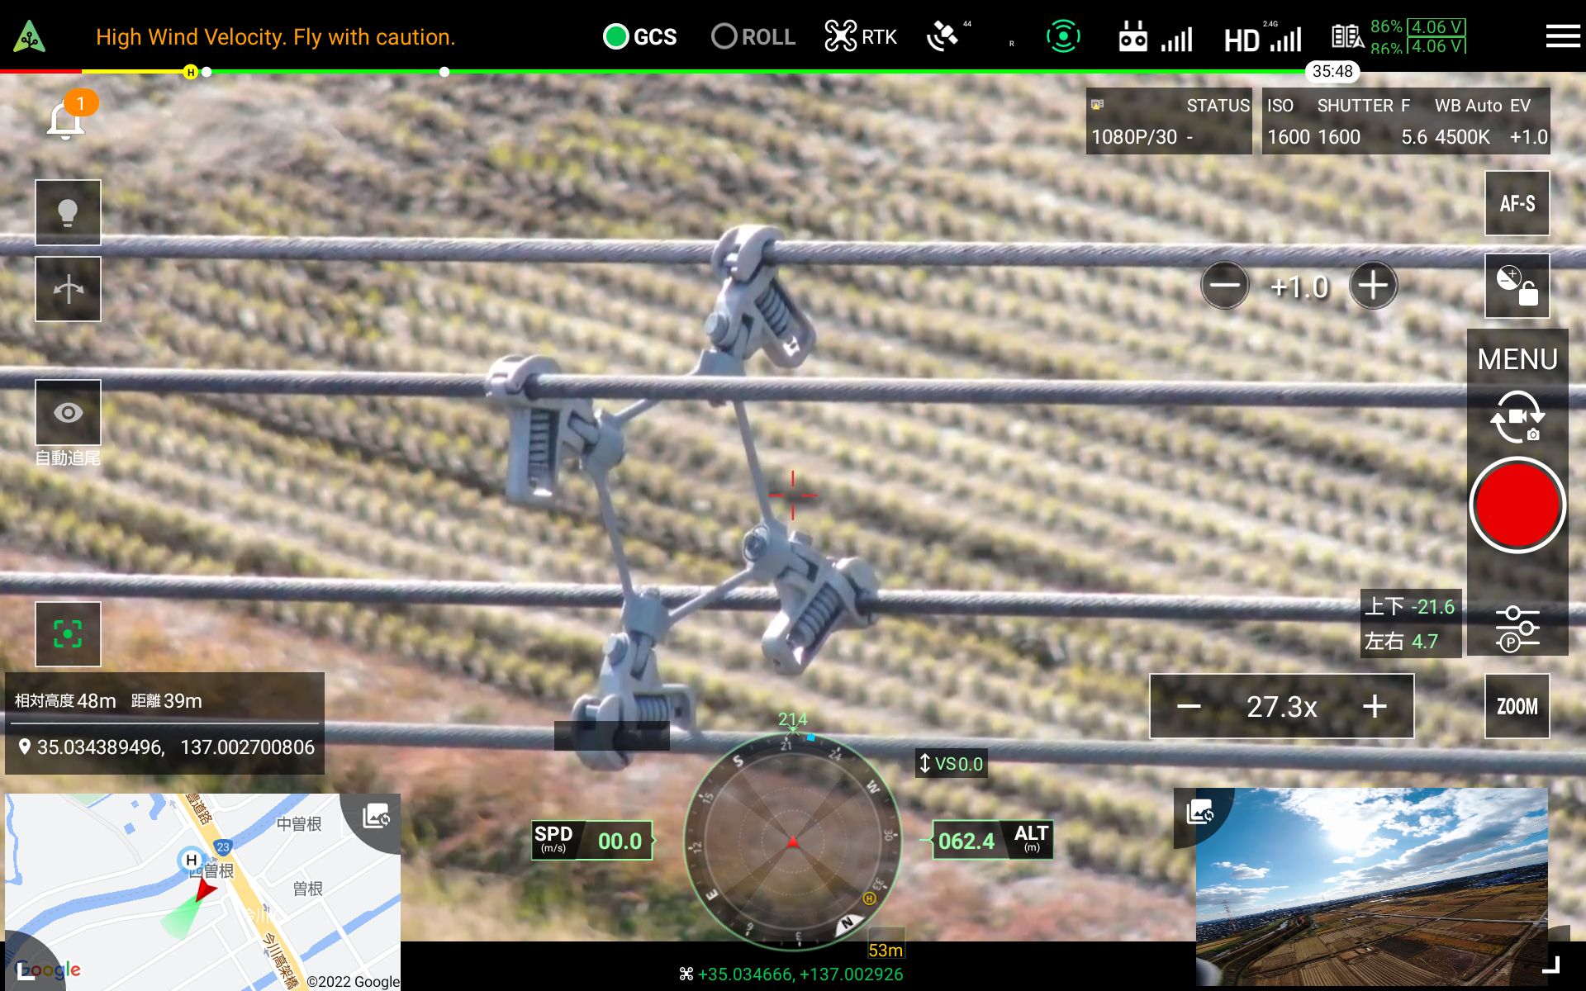Open the hamburger menu at top right

pos(1562,36)
